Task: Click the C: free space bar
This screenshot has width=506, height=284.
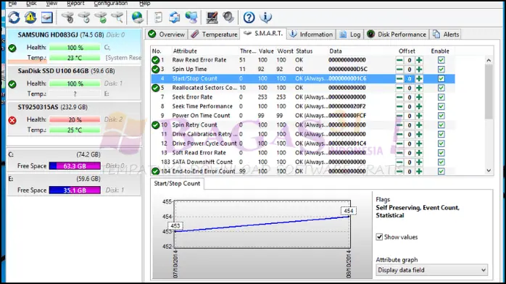Action: (75, 166)
